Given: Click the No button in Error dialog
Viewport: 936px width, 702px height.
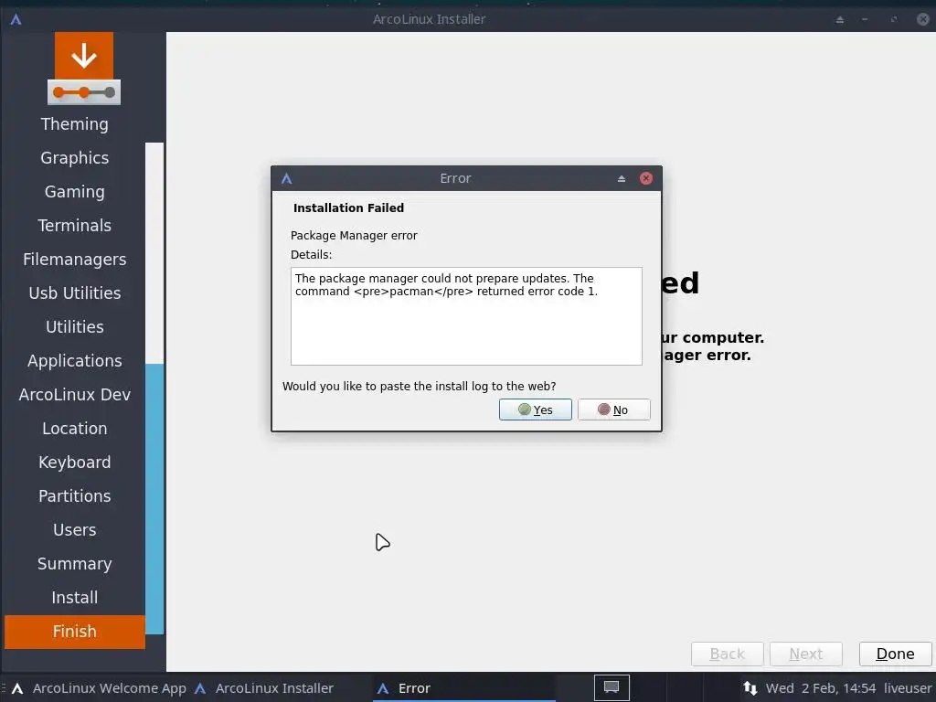Looking at the screenshot, I should coord(613,409).
